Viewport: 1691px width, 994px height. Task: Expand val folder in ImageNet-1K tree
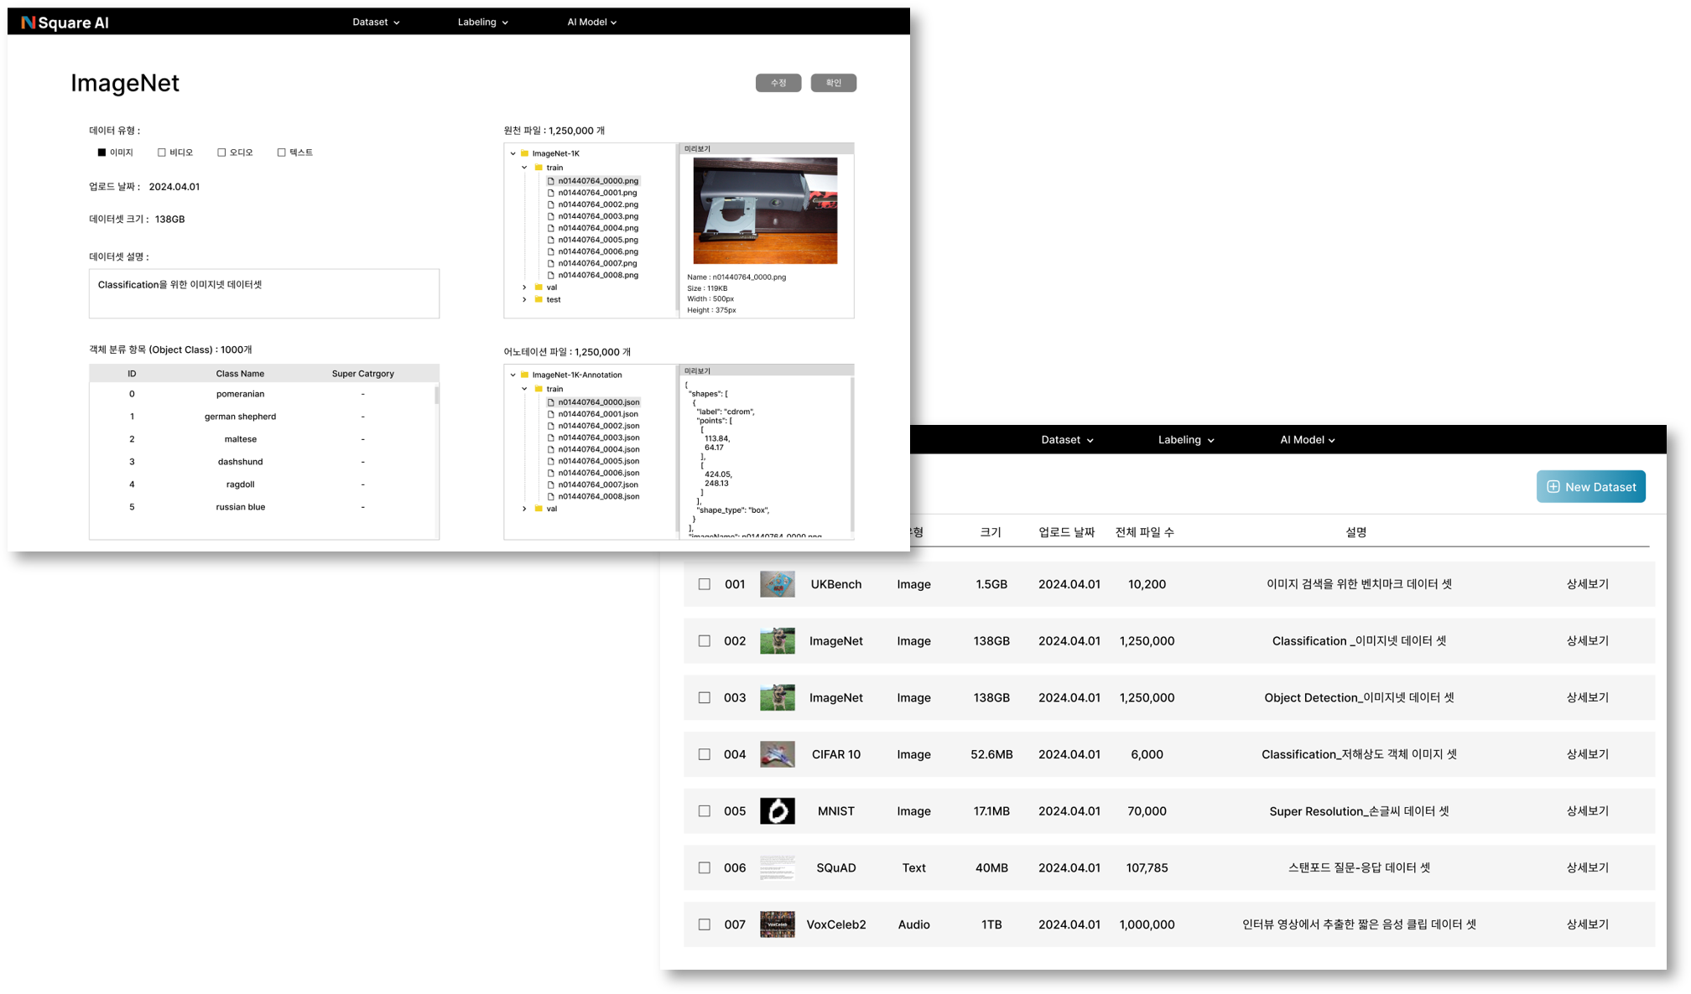pyautogui.click(x=525, y=287)
